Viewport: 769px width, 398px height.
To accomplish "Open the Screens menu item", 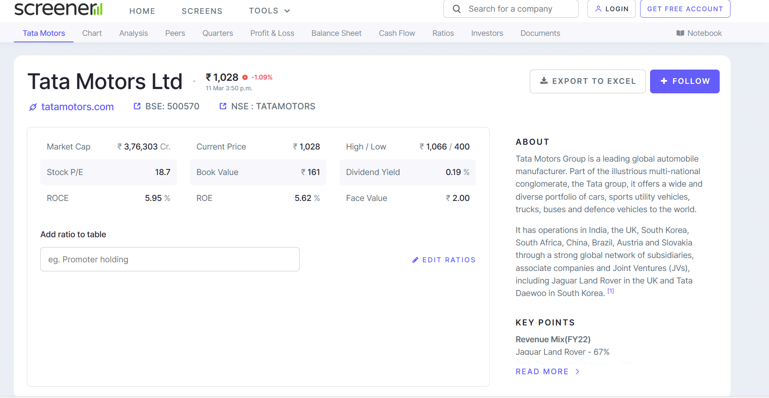I will (x=202, y=11).
